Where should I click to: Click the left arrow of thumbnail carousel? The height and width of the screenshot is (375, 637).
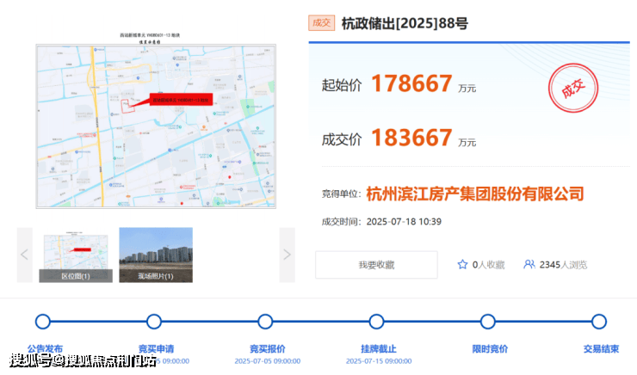[x=25, y=255]
